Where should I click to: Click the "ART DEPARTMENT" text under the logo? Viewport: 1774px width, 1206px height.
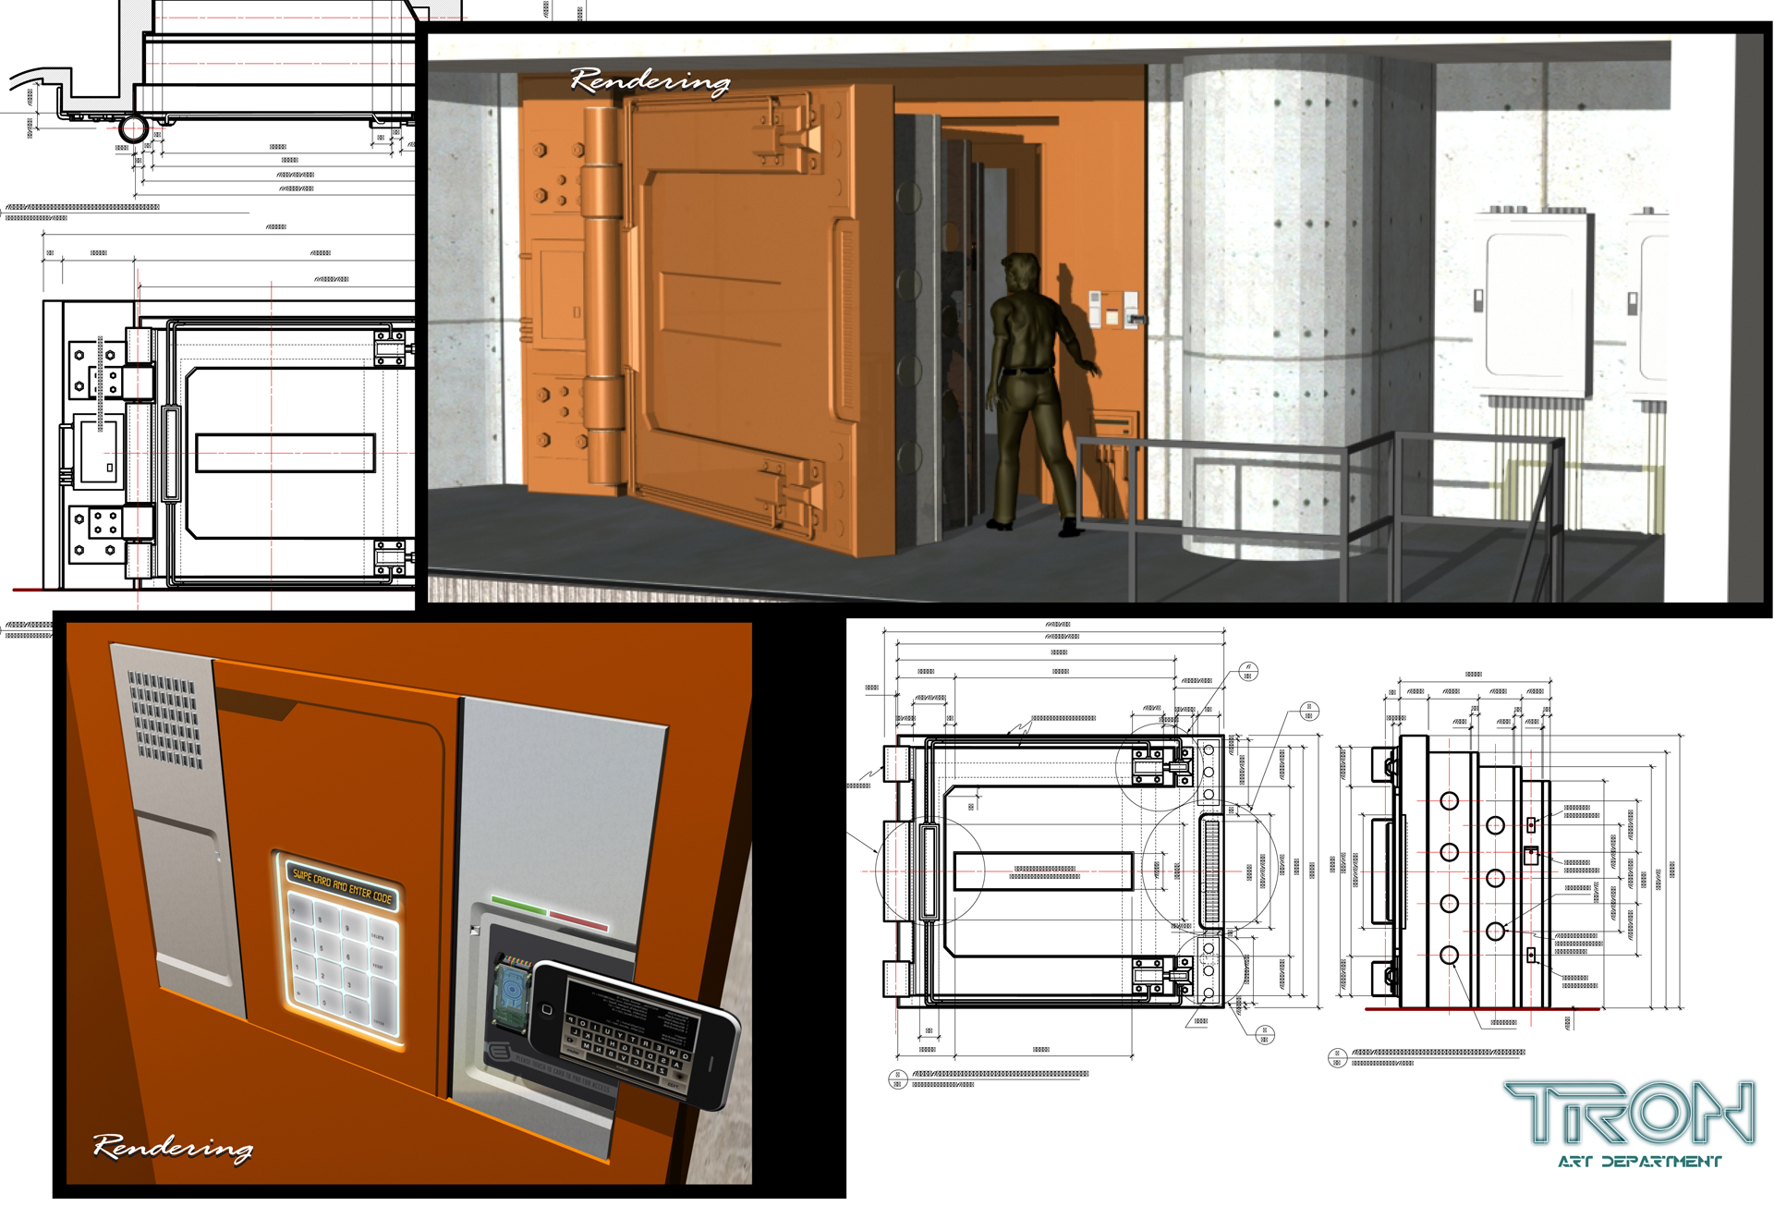(x=1639, y=1162)
